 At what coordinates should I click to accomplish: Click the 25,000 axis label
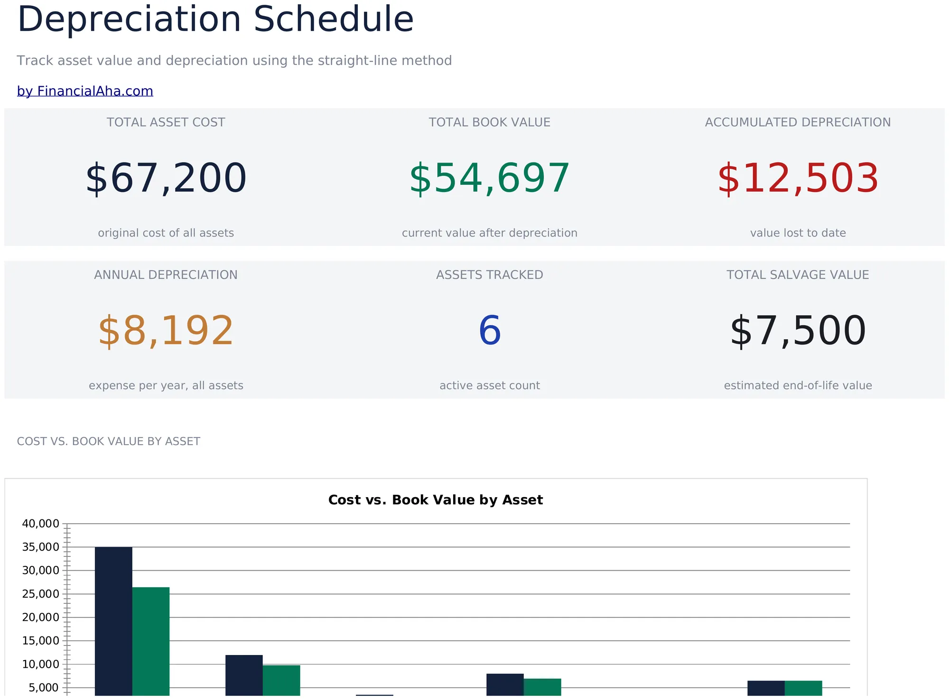pos(41,594)
